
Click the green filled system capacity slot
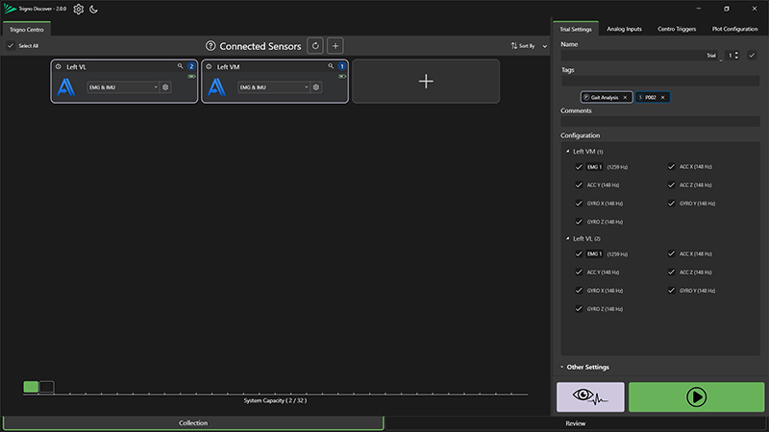pos(31,387)
